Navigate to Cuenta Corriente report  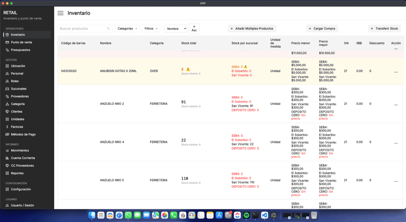click(x=23, y=158)
